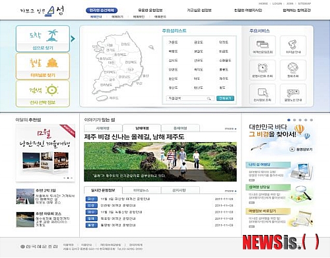The height and width of the screenshot is (258, 330).
Task: Play the 동영상보기 video link
Action: [301, 149]
